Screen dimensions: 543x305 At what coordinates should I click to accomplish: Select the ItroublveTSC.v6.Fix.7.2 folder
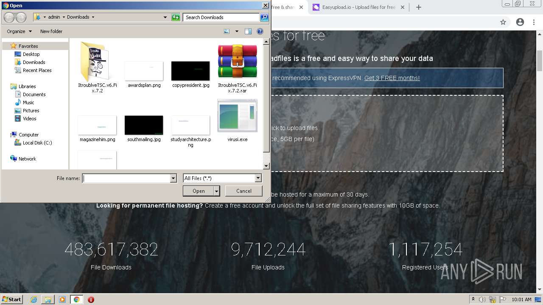(x=97, y=67)
